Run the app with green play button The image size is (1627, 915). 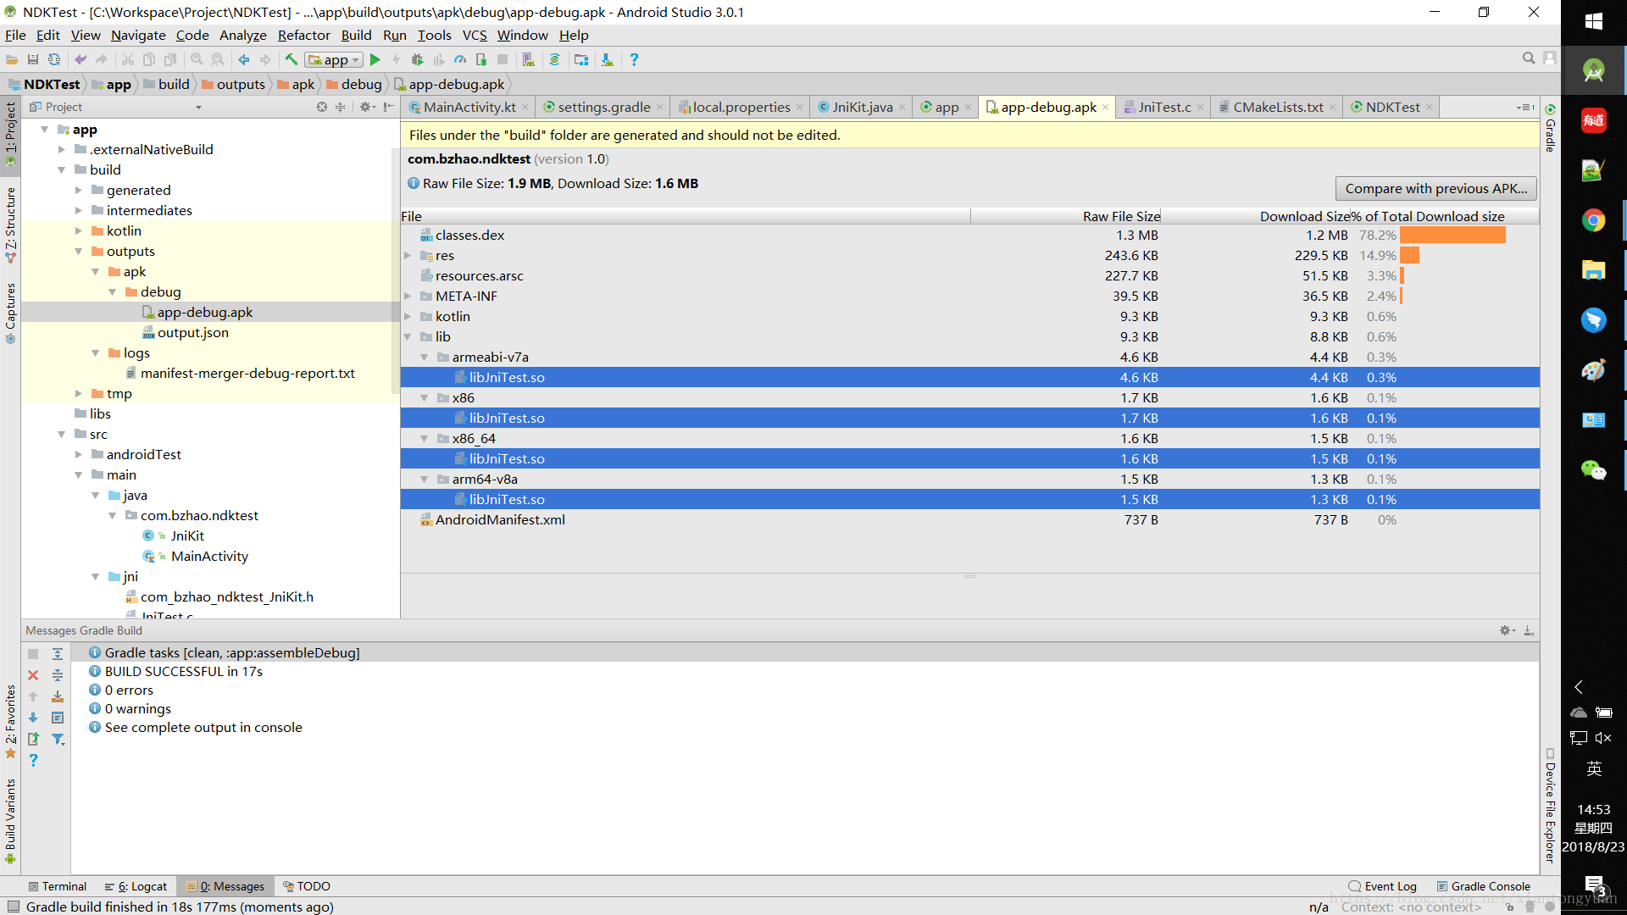(x=375, y=59)
